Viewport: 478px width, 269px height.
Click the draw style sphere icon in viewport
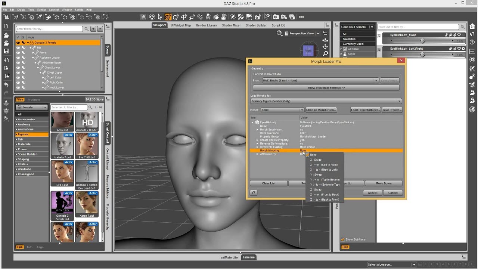coord(279,33)
